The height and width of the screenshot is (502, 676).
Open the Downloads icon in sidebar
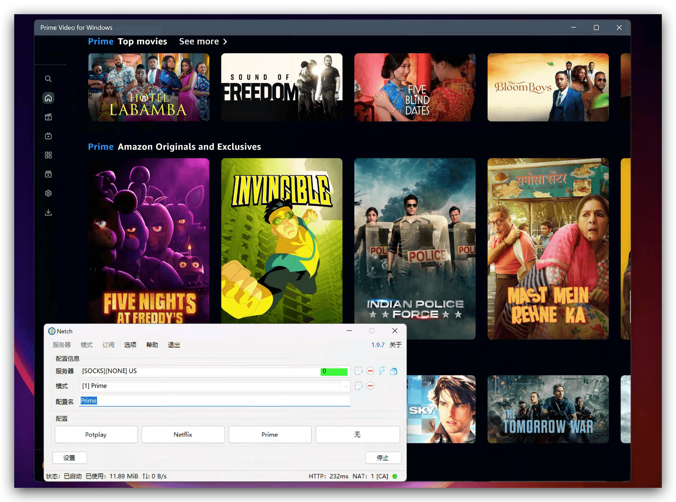point(48,212)
